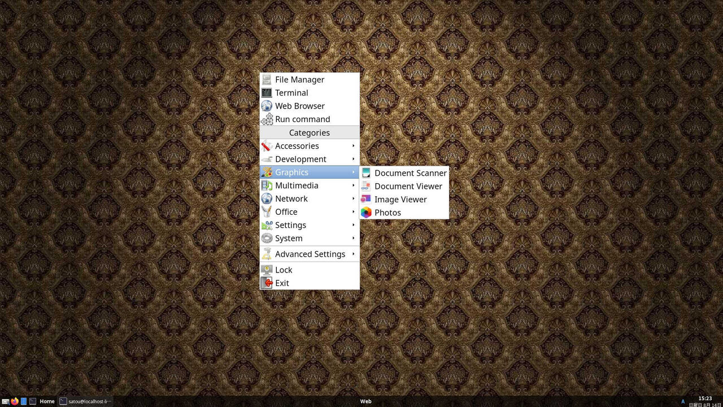Click the File Manager icon
This screenshot has height=407, width=723.
267,79
